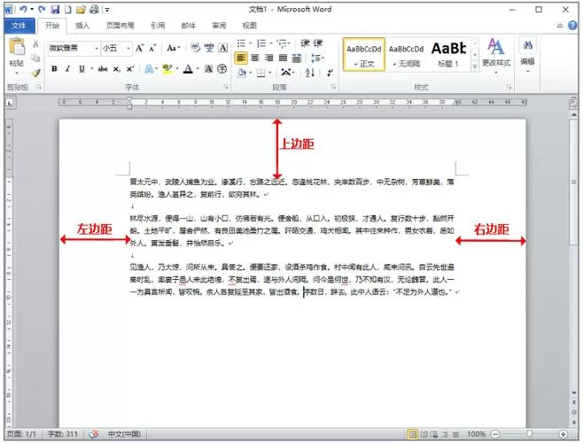This screenshot has height=443, width=583.
Task: Click the Redo icon in quick access toolbar
Action: [42, 9]
